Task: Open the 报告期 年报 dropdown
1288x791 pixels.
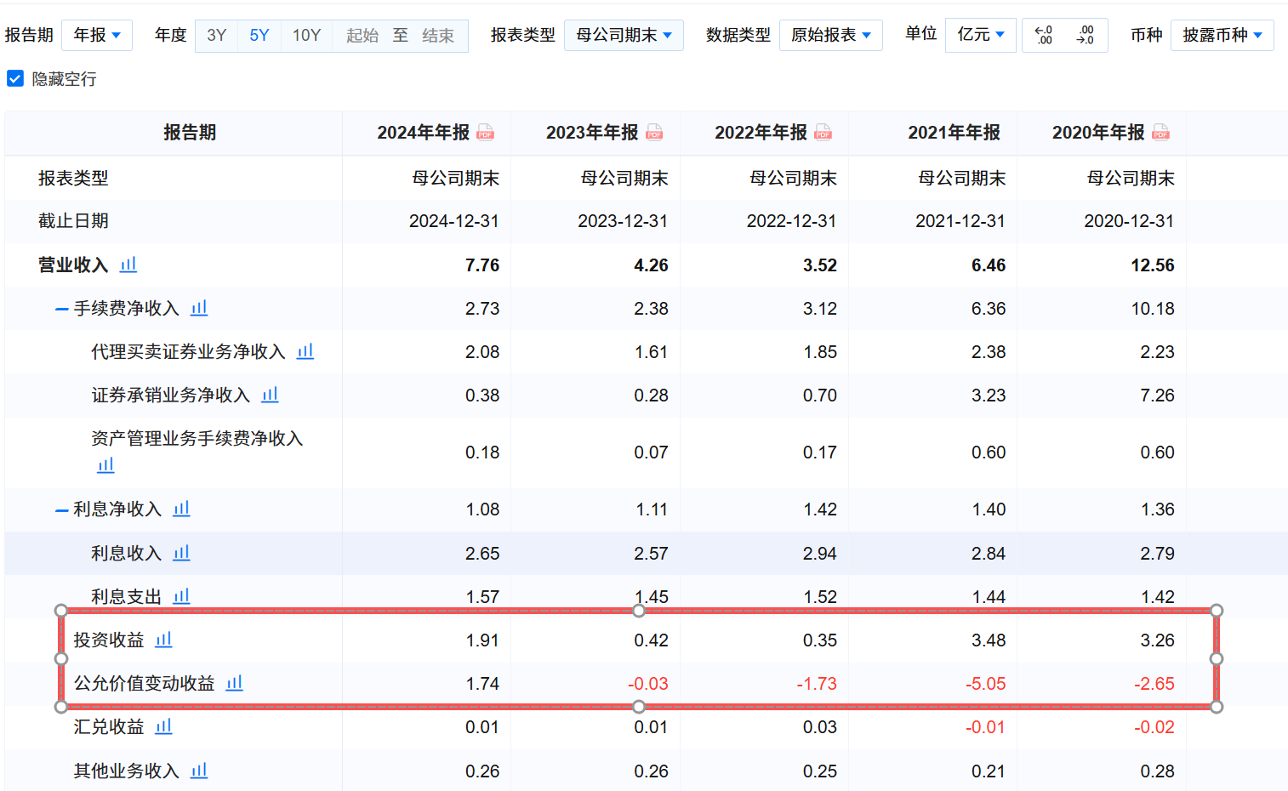Action: pos(96,35)
